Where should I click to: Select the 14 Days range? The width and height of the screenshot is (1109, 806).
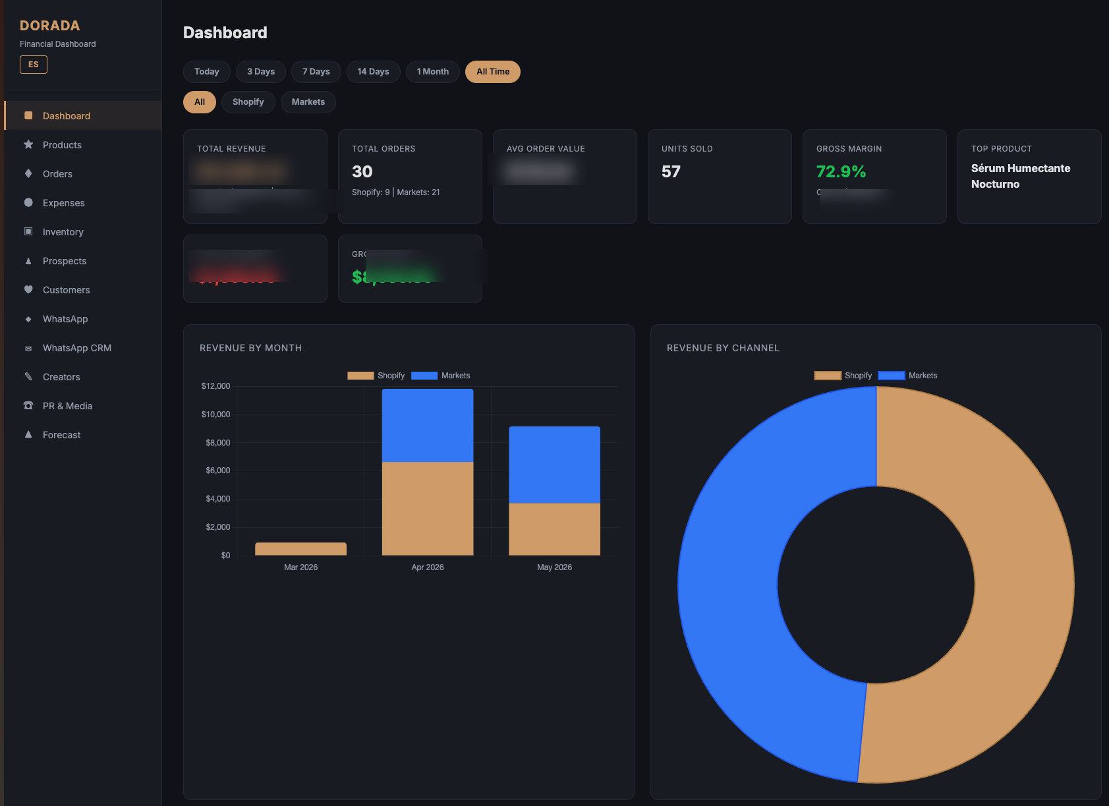click(x=373, y=72)
